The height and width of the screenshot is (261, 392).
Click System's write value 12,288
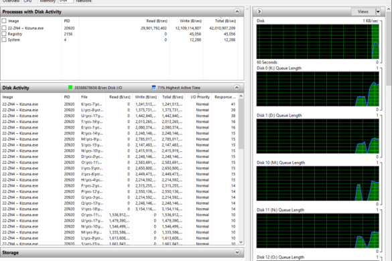pyautogui.click(x=195, y=40)
